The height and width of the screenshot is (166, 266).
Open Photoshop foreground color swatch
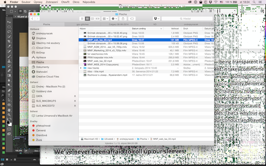8,122
